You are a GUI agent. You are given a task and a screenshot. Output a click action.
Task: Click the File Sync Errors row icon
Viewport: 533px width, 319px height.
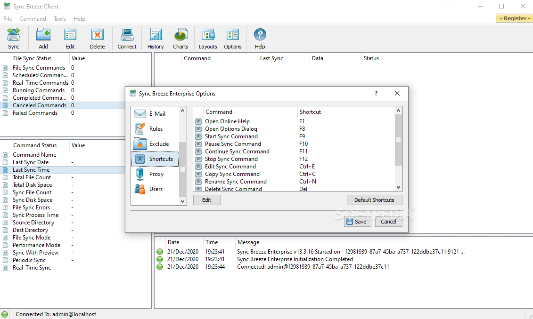tap(5, 207)
